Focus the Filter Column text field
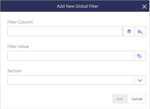The image size is (150, 109). (65, 31)
